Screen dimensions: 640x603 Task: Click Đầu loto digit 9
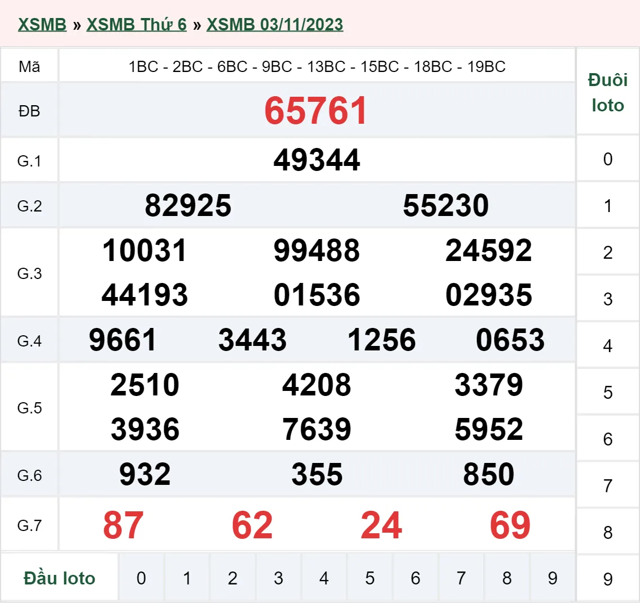[x=552, y=578]
